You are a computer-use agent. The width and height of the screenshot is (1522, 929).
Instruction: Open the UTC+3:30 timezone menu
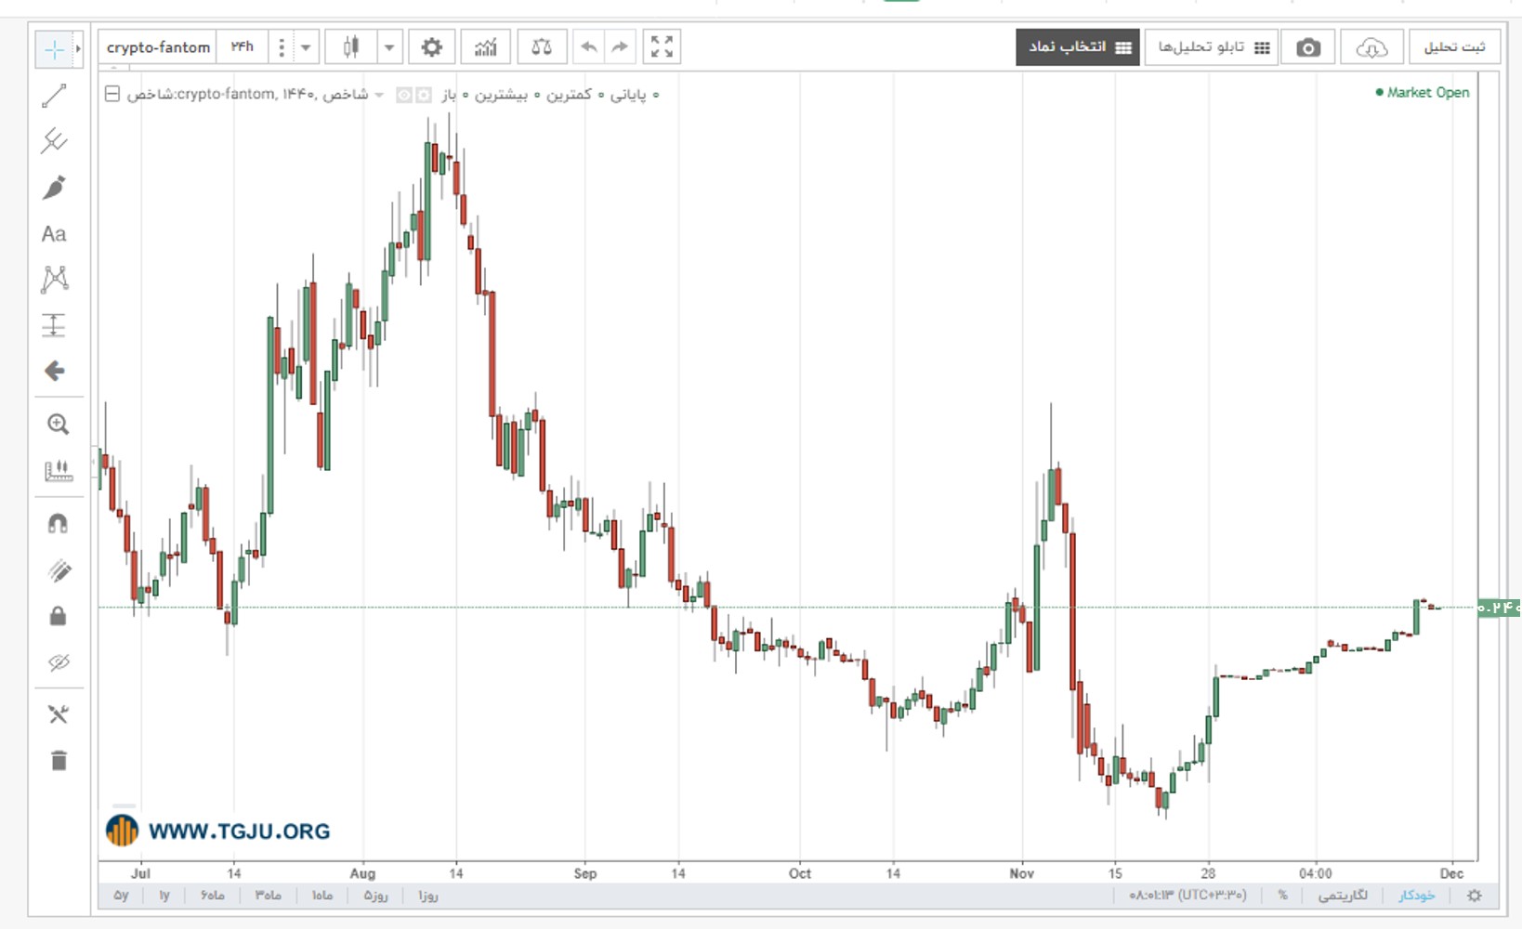[1188, 896]
